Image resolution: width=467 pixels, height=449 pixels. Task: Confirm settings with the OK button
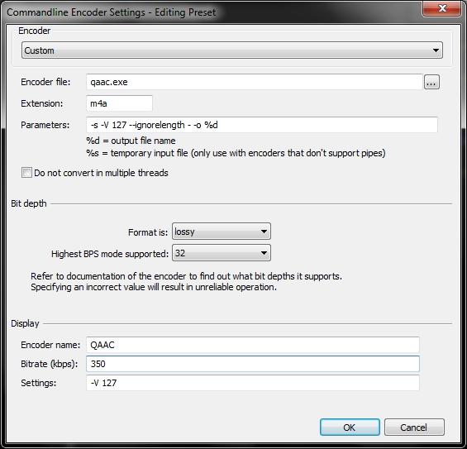(350, 428)
